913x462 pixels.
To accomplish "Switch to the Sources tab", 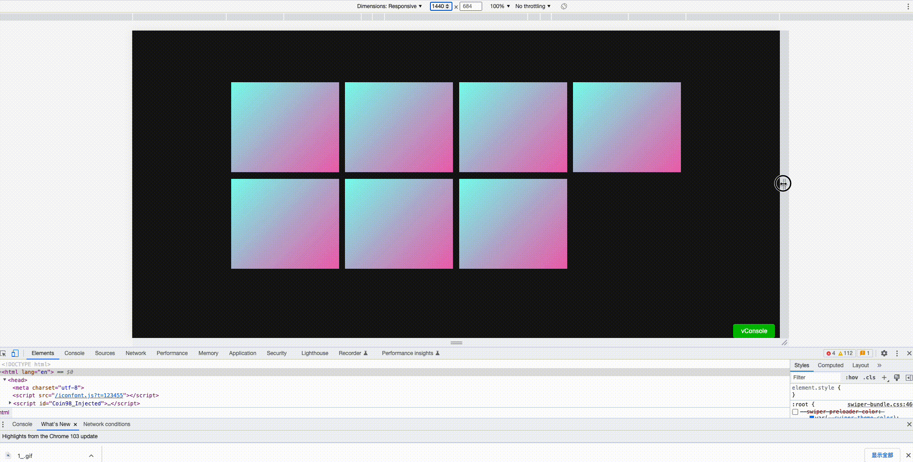I will point(105,353).
